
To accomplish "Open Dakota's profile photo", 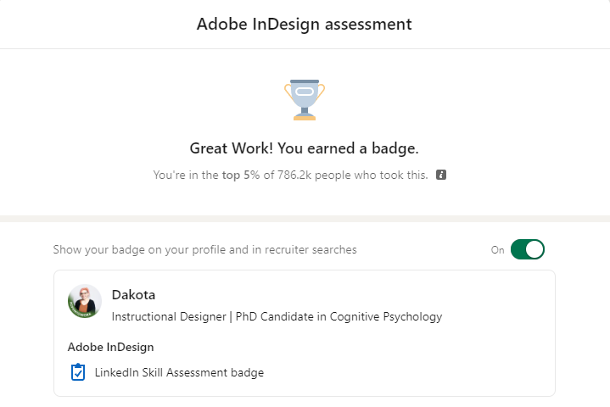I will point(85,301).
